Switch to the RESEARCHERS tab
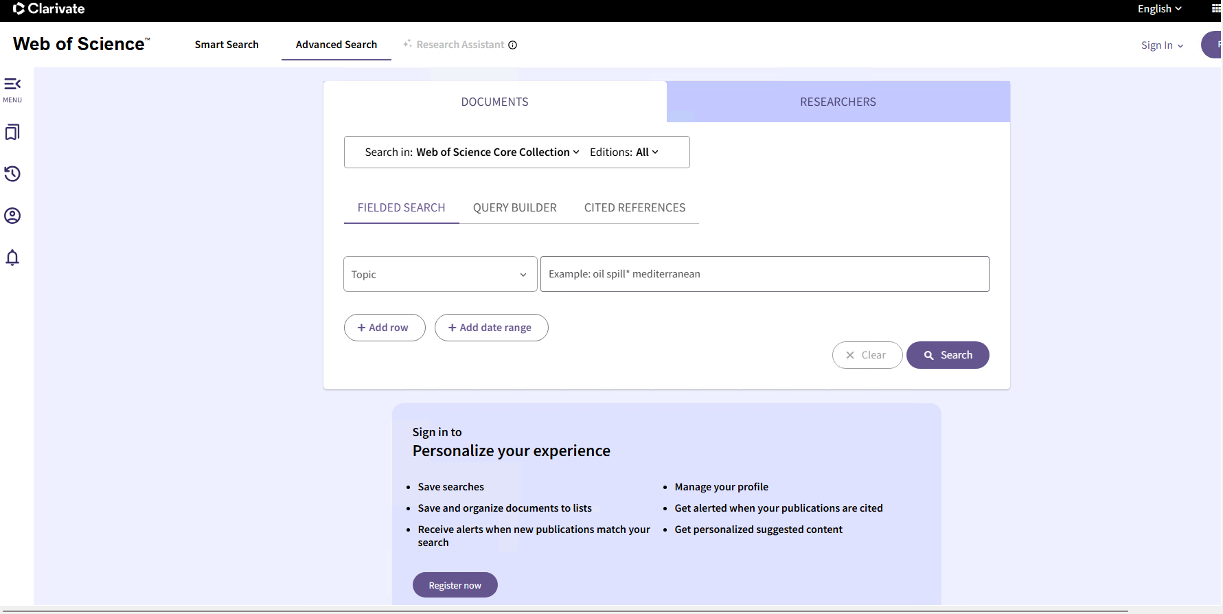This screenshot has width=1223, height=614. [x=838, y=102]
